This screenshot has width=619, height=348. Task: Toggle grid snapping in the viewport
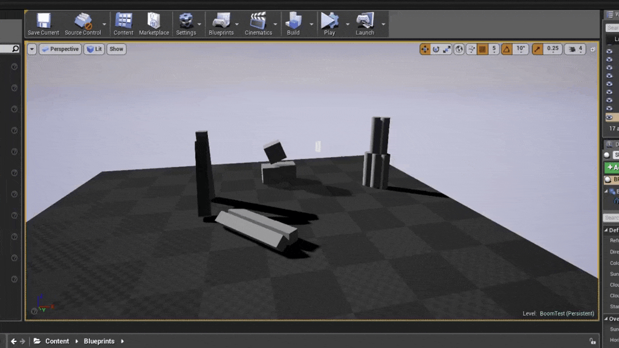482,49
